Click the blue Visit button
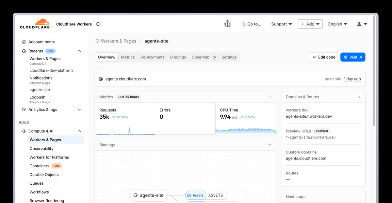392x203 pixels. (x=353, y=57)
